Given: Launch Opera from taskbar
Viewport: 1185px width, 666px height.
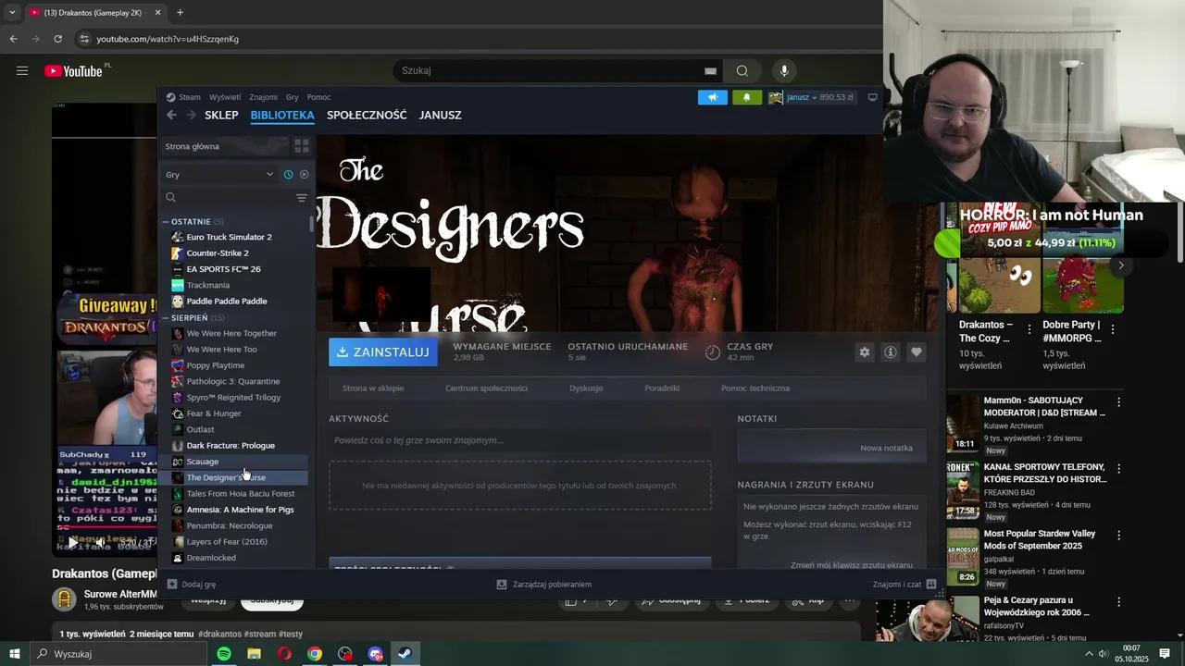Looking at the screenshot, I should (x=284, y=654).
